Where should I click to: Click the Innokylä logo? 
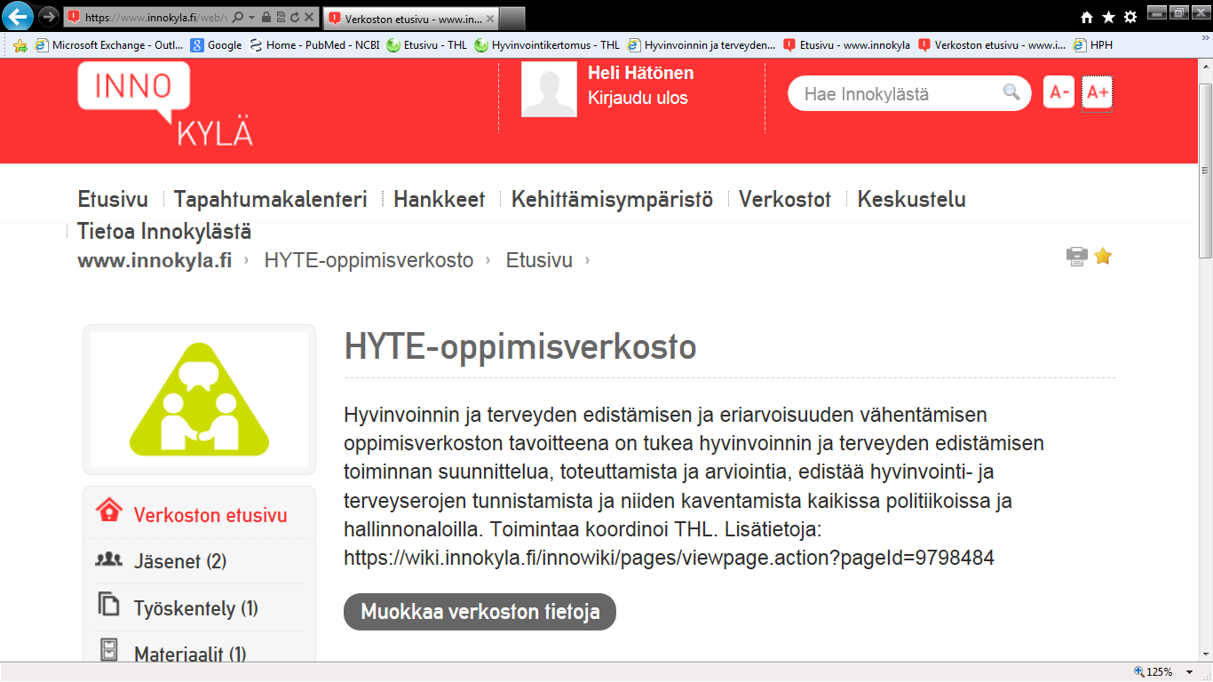click(165, 104)
